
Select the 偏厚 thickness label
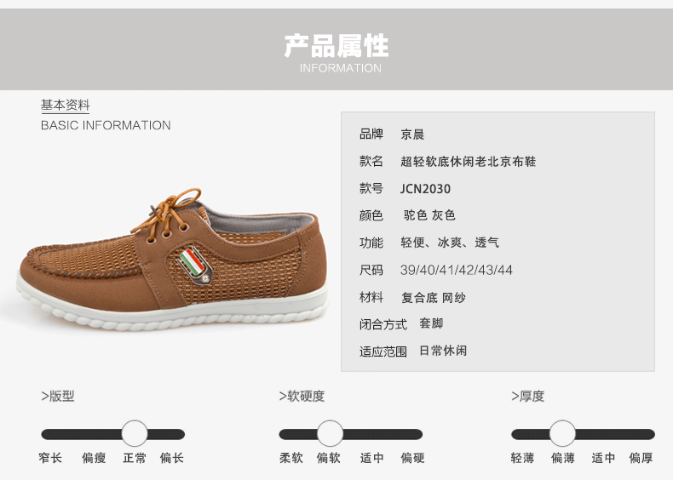641,458
